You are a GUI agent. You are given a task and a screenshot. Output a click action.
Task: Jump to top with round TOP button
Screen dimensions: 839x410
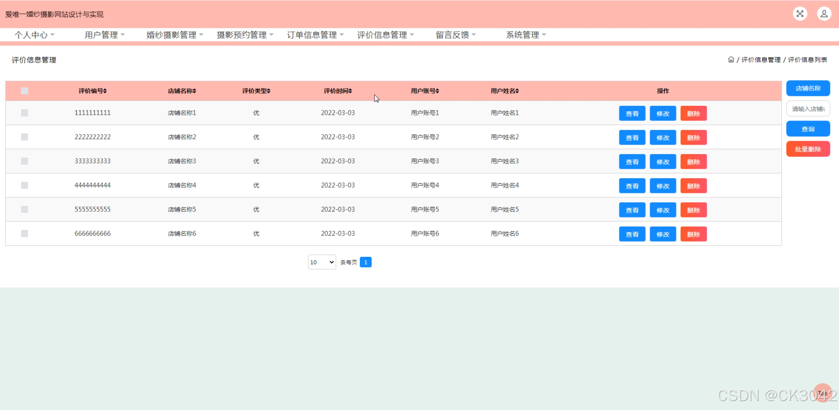tap(822, 393)
